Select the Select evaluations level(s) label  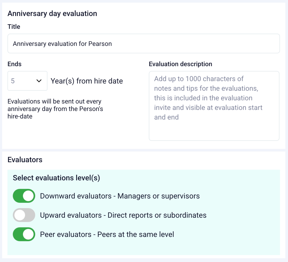click(56, 178)
